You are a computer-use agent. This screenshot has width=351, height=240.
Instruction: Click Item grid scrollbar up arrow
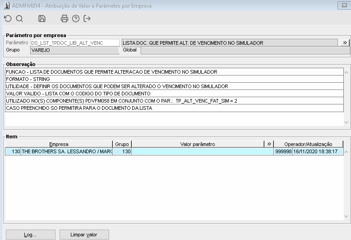(346, 152)
